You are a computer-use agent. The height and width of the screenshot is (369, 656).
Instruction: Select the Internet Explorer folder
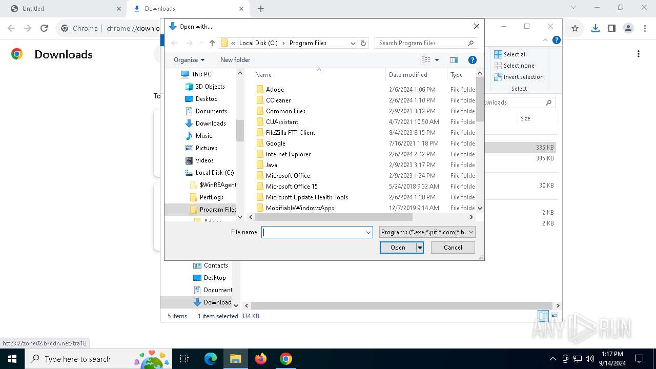[x=288, y=154]
